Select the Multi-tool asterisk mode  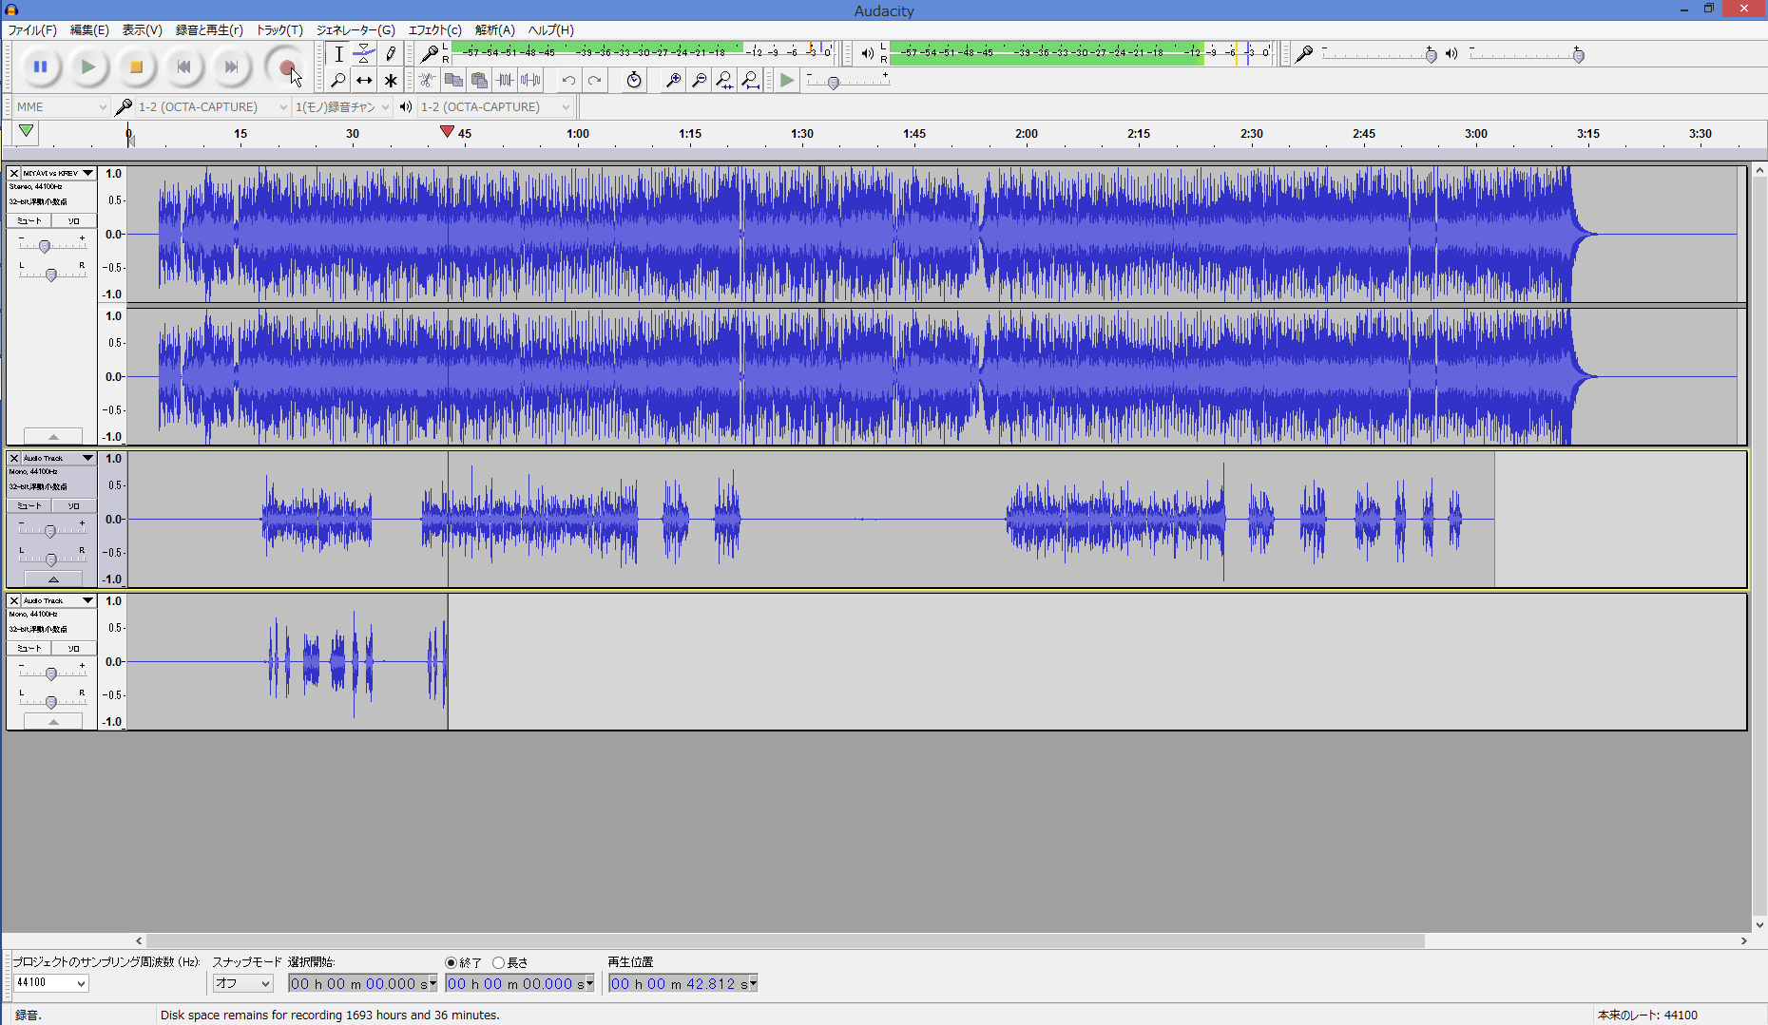[390, 80]
